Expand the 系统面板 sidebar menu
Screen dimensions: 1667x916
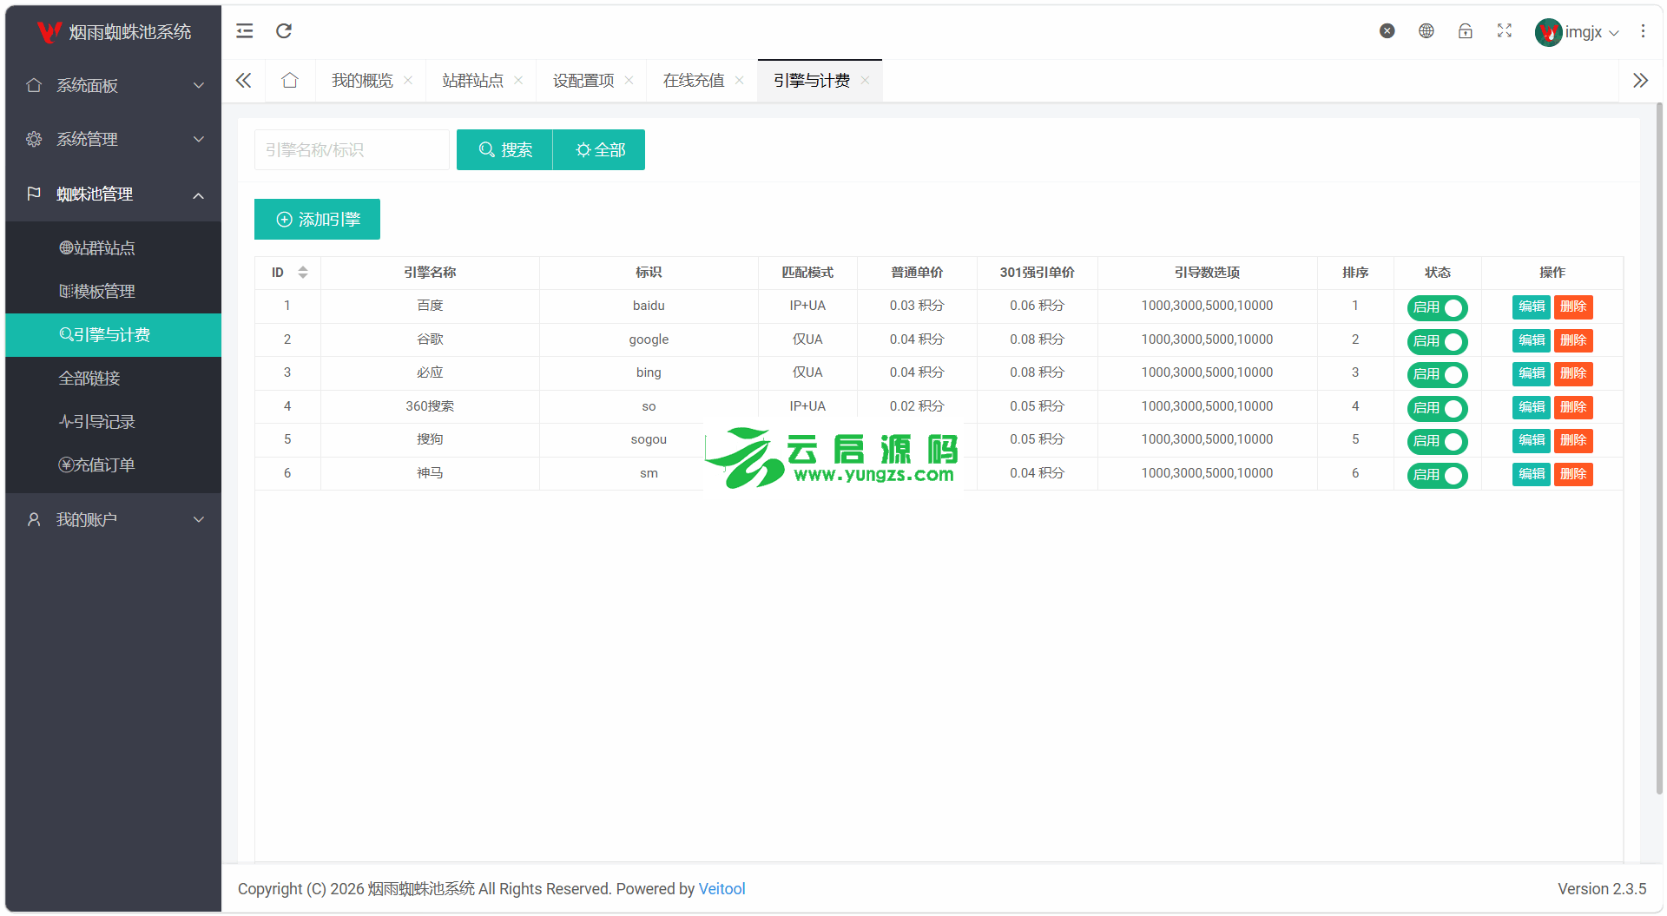(114, 86)
